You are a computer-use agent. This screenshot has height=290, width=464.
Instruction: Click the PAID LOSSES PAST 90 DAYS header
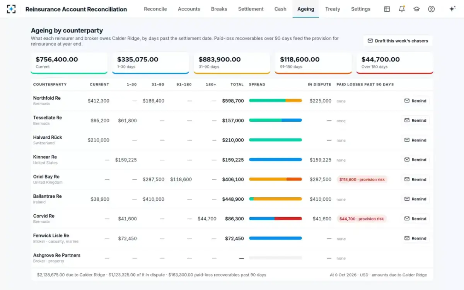(365, 84)
